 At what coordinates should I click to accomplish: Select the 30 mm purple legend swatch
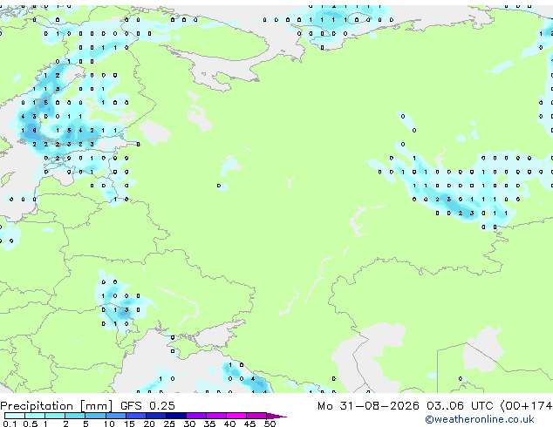pos(196,416)
